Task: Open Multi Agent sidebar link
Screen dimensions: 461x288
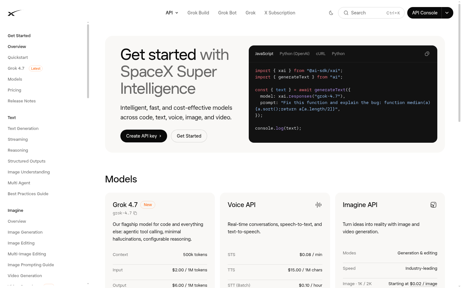Action: tap(19, 183)
